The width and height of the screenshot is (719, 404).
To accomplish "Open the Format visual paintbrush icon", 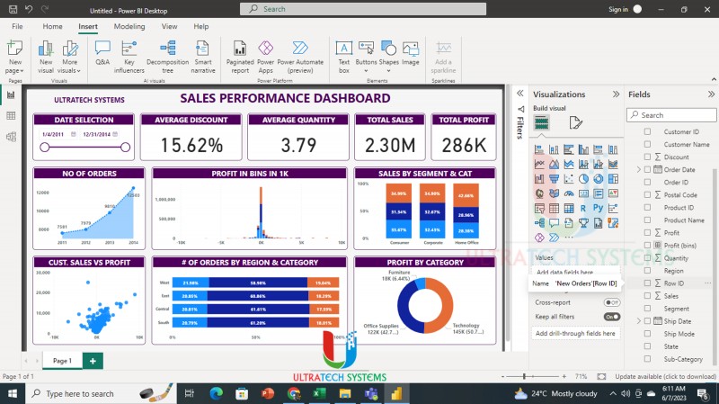I will (575, 122).
